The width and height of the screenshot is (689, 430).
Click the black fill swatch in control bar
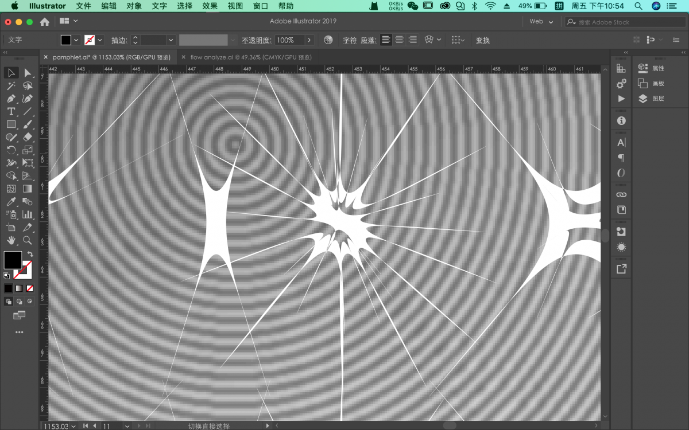coord(66,40)
